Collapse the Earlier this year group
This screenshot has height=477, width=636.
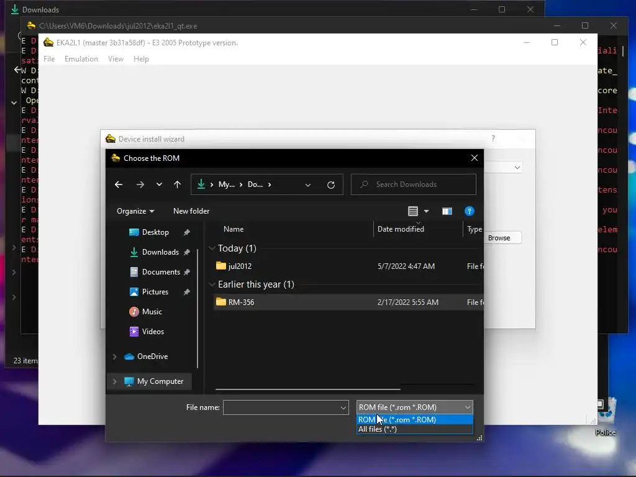pyautogui.click(x=212, y=284)
